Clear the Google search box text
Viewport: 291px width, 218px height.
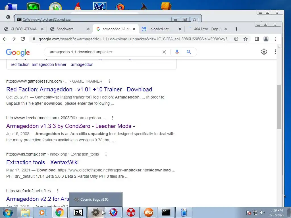point(164,52)
